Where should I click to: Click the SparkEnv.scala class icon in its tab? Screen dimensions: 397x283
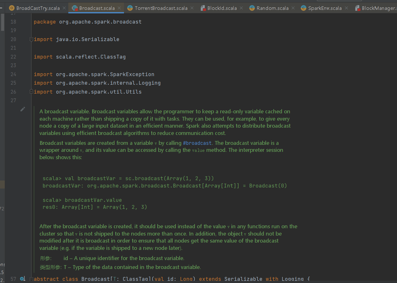coord(304,8)
